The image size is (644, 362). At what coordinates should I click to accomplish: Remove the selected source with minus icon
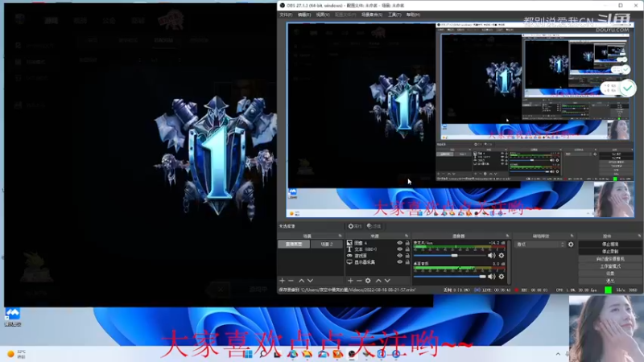(x=359, y=281)
